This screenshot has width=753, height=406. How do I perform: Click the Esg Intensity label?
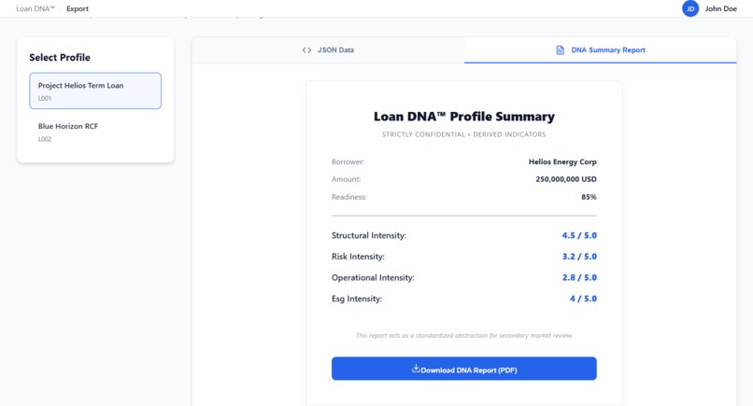[x=357, y=299]
